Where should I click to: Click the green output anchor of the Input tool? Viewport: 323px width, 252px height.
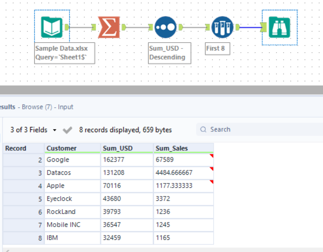[x=66, y=26]
